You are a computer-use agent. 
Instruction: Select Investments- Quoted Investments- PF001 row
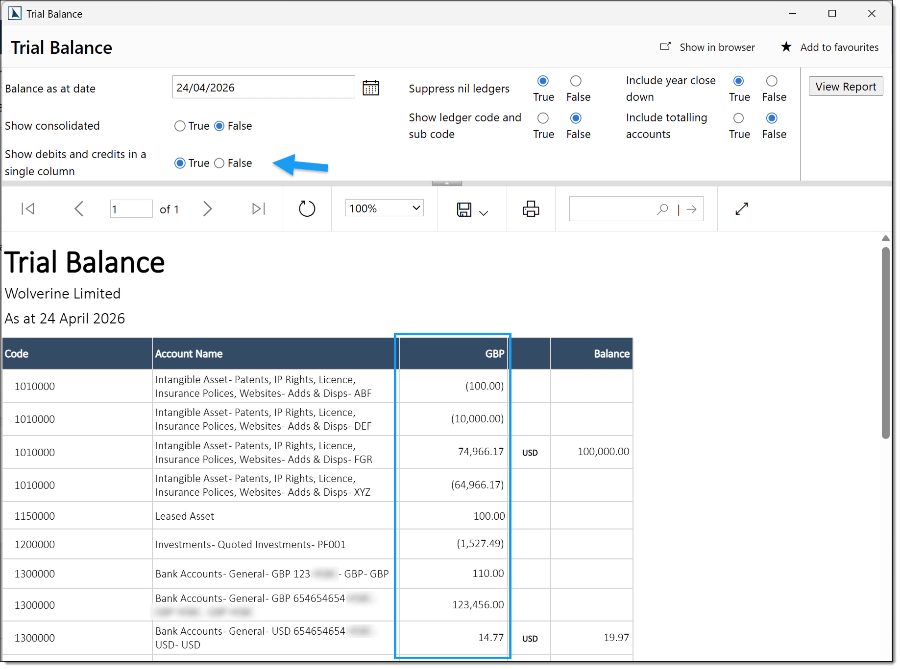coord(250,544)
